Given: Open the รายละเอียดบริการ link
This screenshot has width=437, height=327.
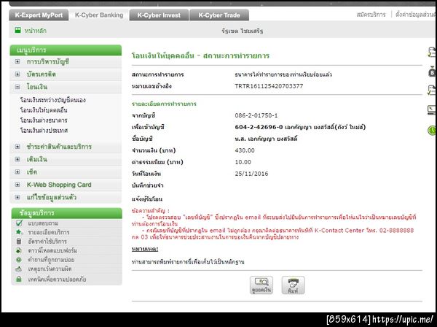Looking at the screenshot, I should tap(49, 232).
